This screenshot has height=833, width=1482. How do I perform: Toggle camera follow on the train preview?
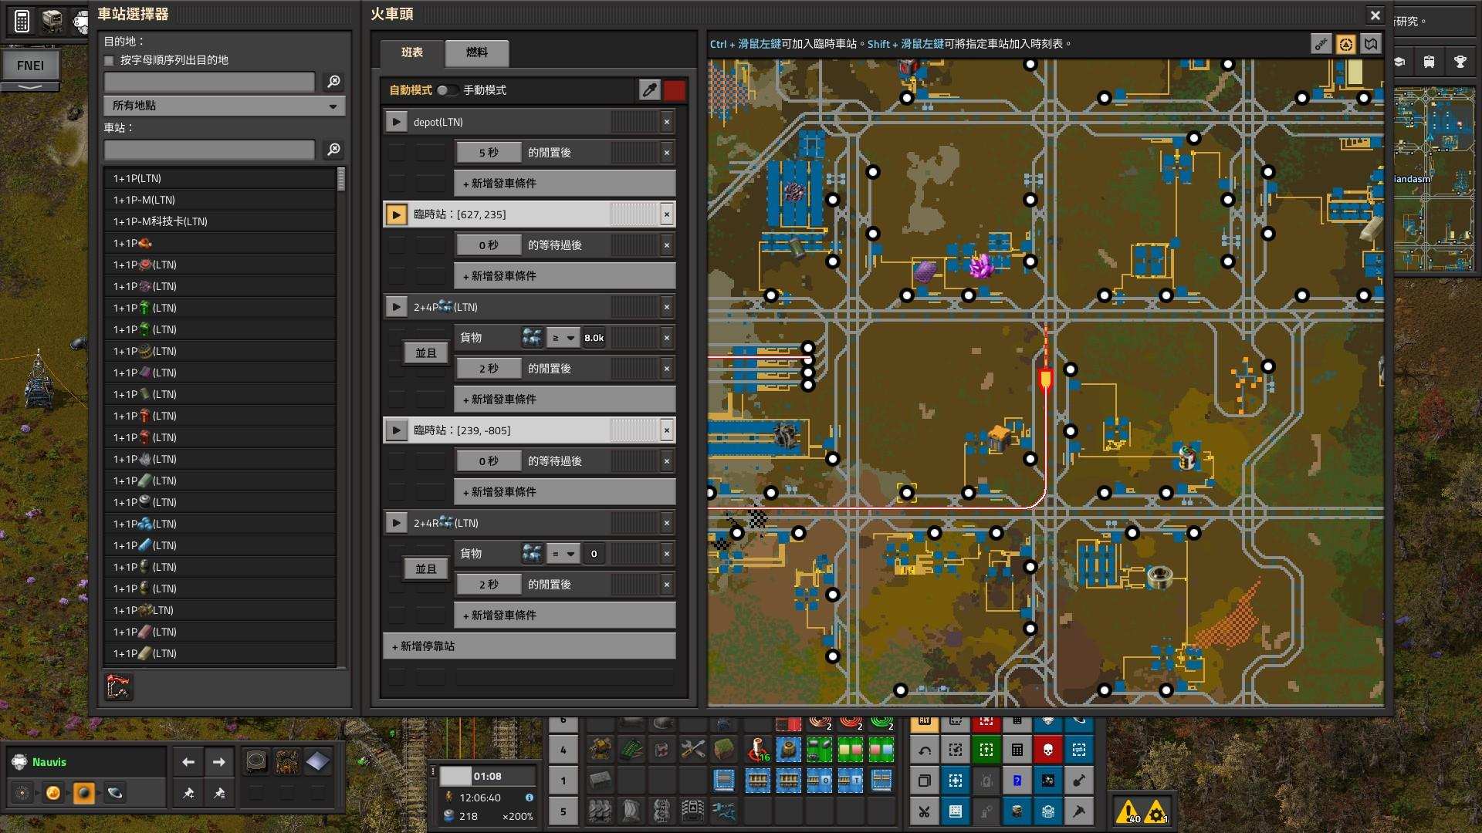(1347, 44)
